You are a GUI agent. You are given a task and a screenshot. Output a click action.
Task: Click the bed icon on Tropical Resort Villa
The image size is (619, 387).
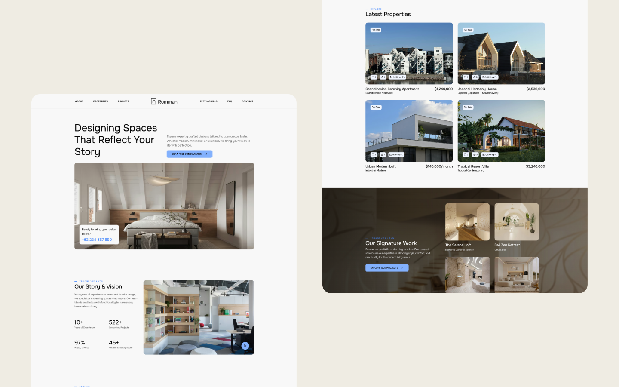[x=466, y=154]
